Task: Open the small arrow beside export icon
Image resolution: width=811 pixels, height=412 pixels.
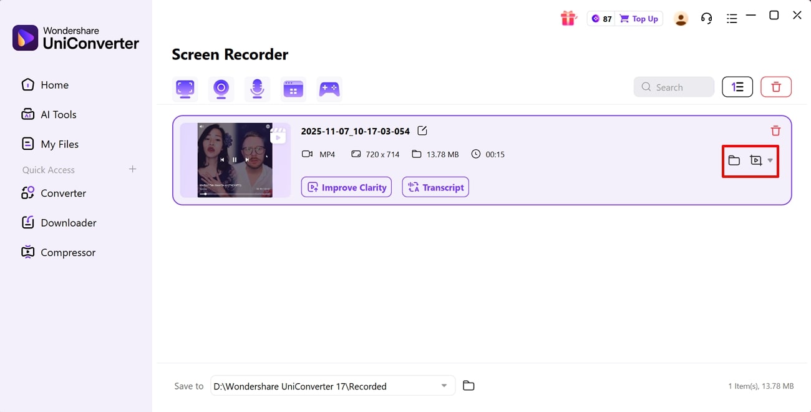Action: point(769,160)
